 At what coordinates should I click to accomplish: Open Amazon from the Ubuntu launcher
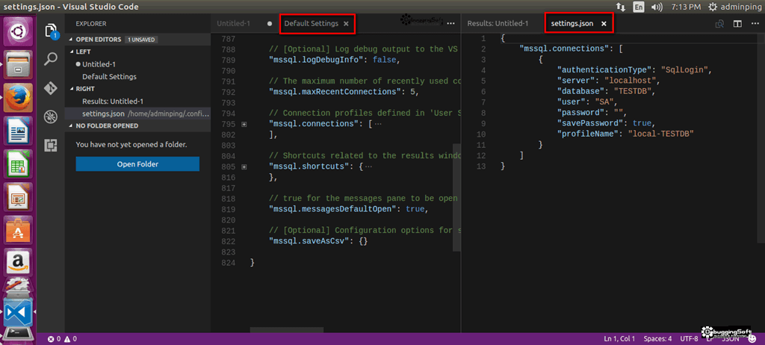[x=18, y=263]
